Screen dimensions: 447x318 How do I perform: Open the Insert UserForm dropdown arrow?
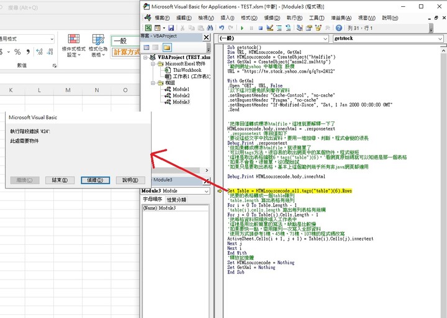[164, 28]
